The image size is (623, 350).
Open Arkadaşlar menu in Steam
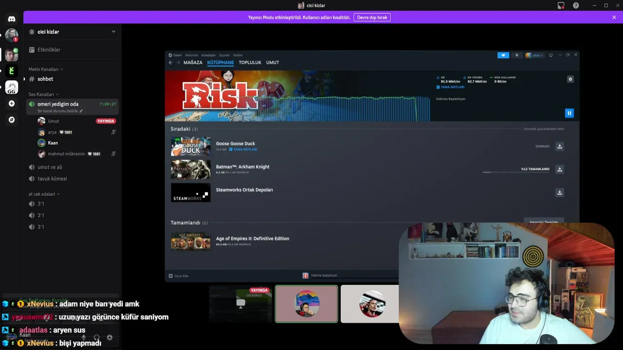coord(208,55)
